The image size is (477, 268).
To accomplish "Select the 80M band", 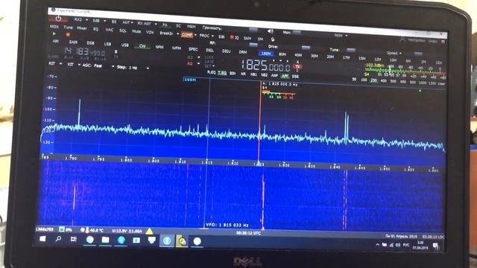I will click(x=282, y=54).
